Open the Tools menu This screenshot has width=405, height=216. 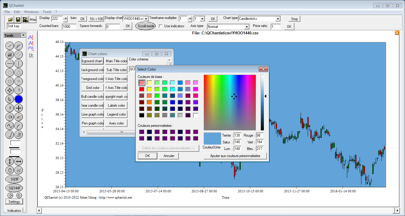coord(47,12)
